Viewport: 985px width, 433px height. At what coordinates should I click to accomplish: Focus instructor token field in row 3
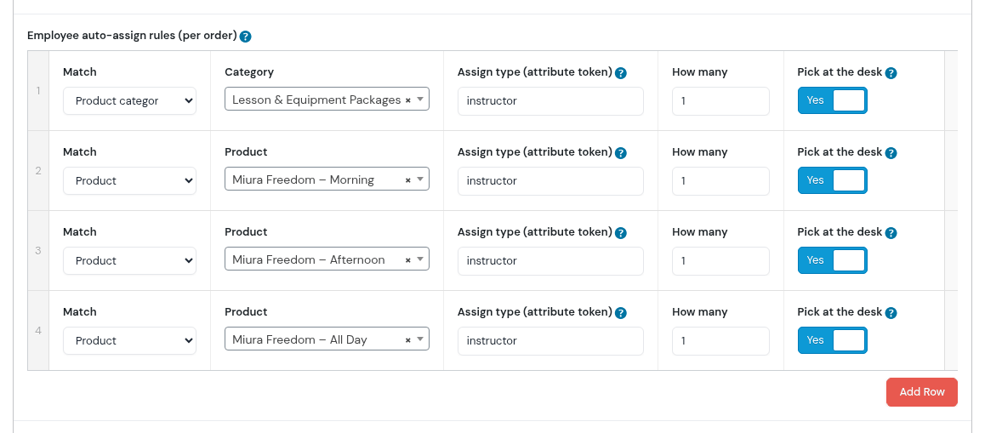pyautogui.click(x=550, y=261)
